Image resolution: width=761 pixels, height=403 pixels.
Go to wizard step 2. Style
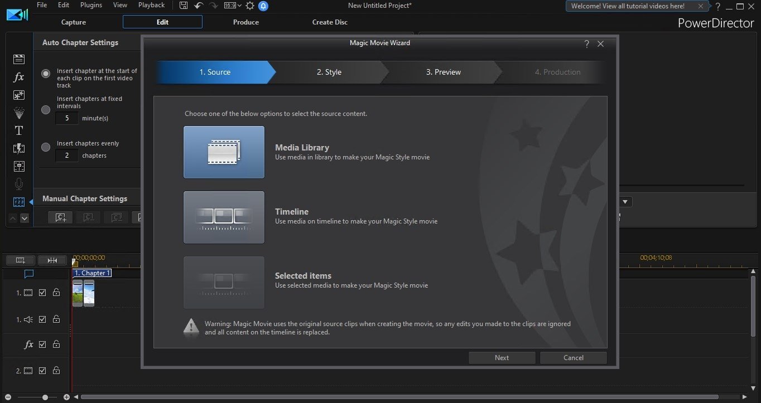tap(329, 72)
